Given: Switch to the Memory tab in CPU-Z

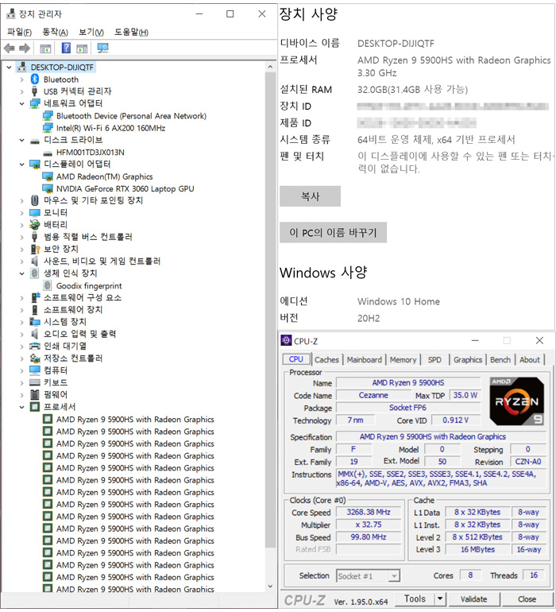Looking at the screenshot, I should [x=403, y=359].
